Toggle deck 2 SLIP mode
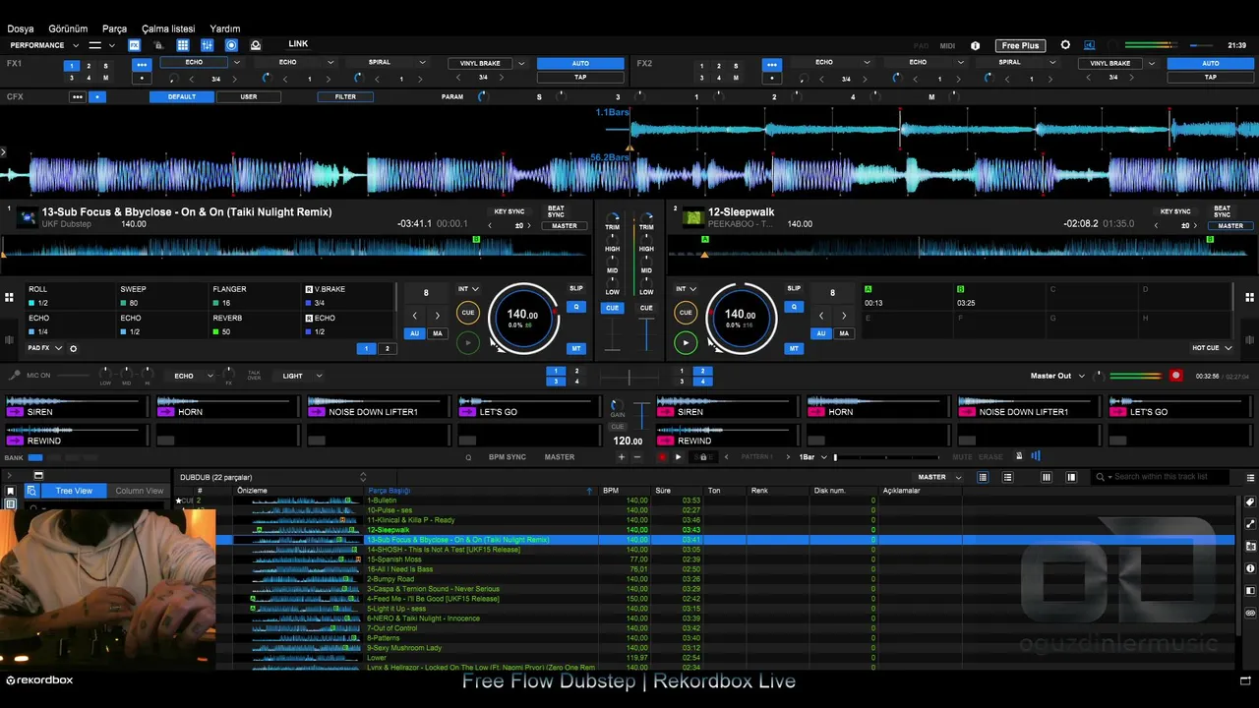This screenshot has height=708, width=1259. pos(794,288)
